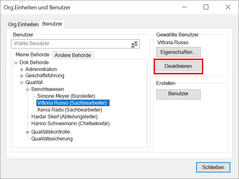The height and width of the screenshot is (179, 239).
Task: Switch to the Org.Einheiten tab
Action: tap(23, 24)
